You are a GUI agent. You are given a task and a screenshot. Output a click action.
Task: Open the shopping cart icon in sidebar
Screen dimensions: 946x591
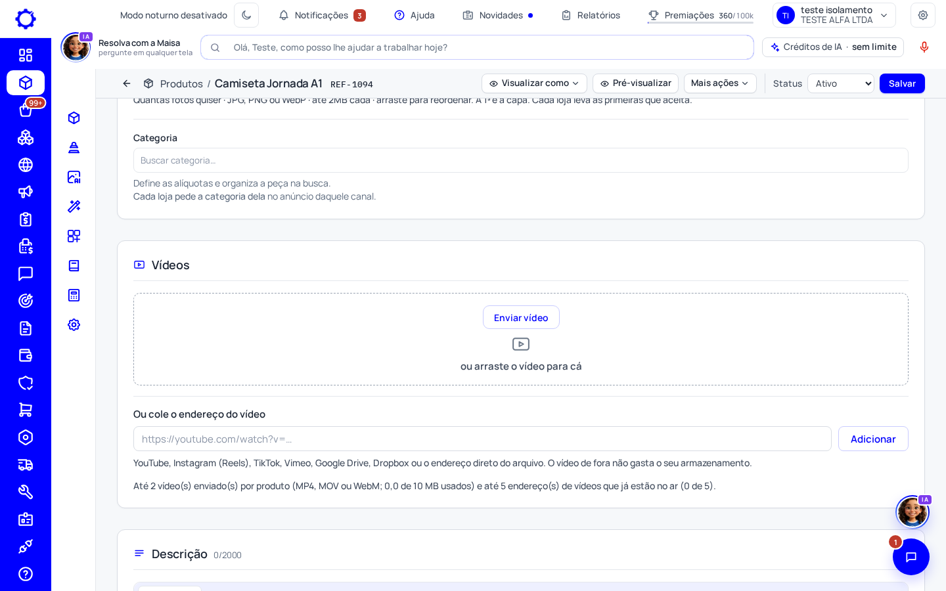(x=26, y=410)
